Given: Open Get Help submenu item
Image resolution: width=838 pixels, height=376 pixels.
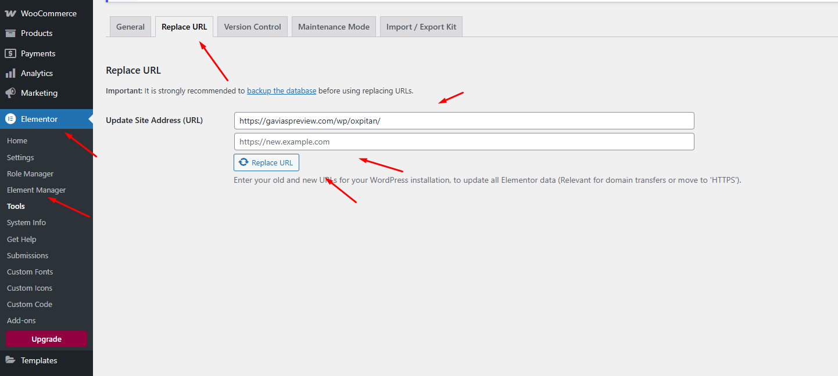Looking at the screenshot, I should (22, 239).
